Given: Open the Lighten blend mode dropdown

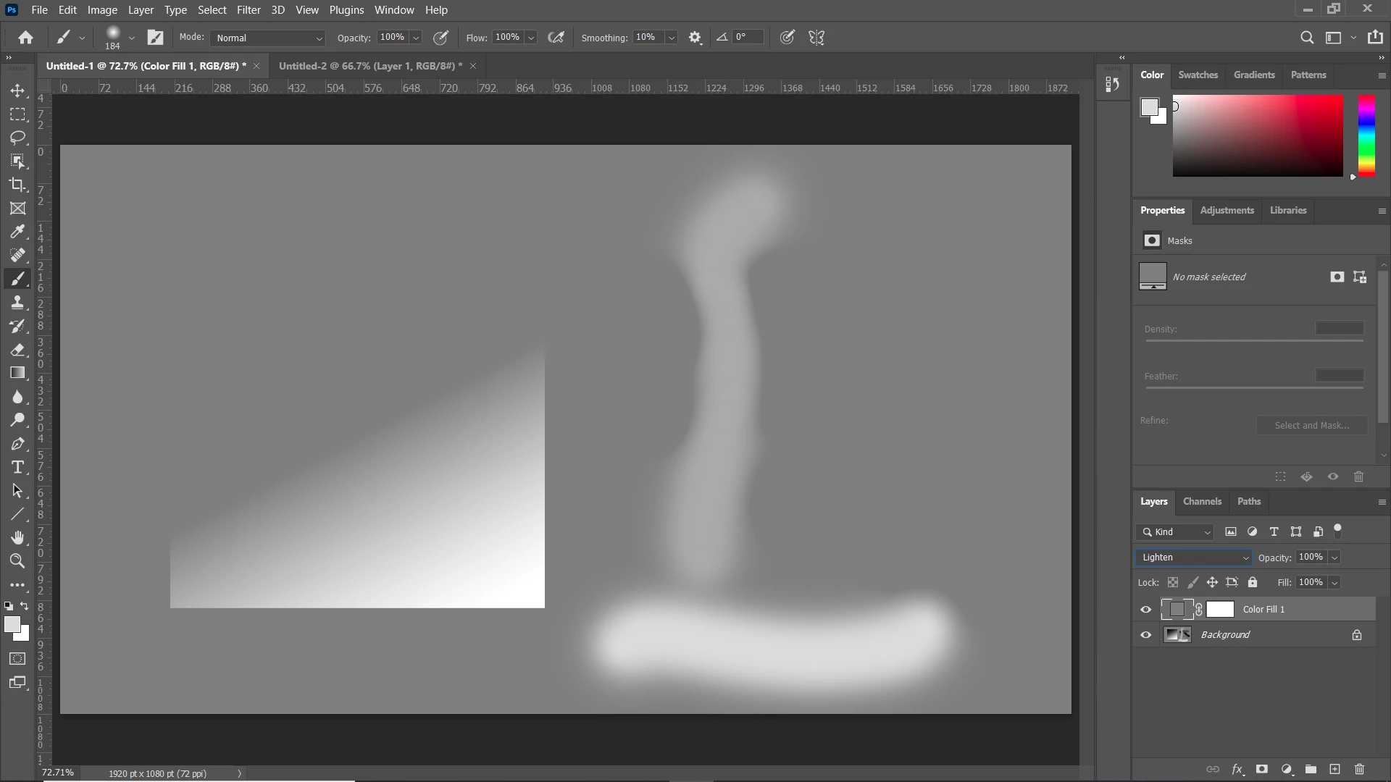Looking at the screenshot, I should pyautogui.click(x=1193, y=558).
